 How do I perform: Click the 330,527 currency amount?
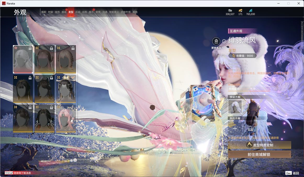tap(230, 14)
